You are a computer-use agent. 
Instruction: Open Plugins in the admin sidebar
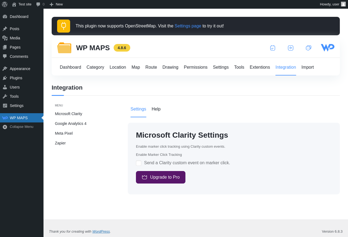16,78
